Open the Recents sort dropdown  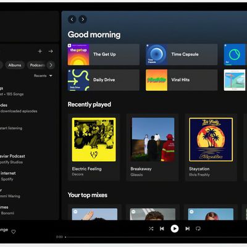(x=43, y=76)
